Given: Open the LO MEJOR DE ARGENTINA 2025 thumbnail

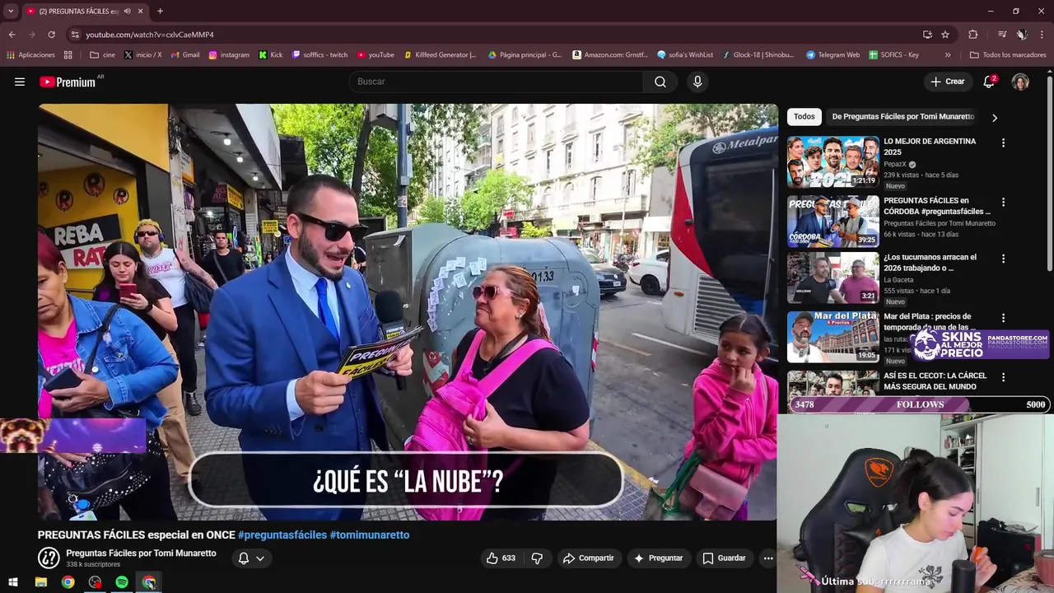Looking at the screenshot, I should (x=832, y=162).
